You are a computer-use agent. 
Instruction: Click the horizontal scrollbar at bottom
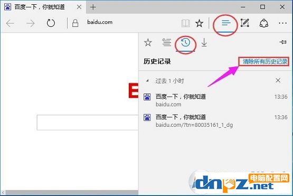(72, 192)
